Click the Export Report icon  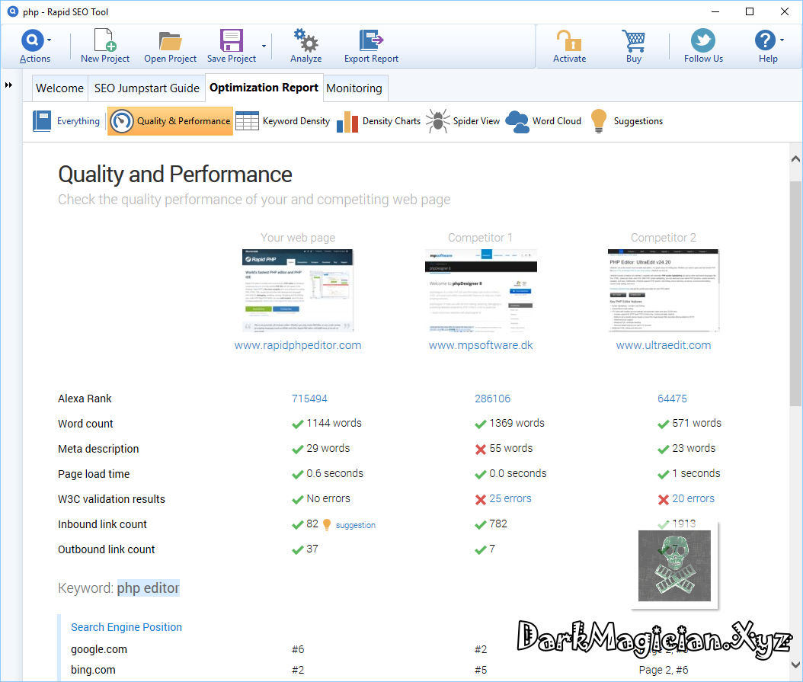pos(371,40)
